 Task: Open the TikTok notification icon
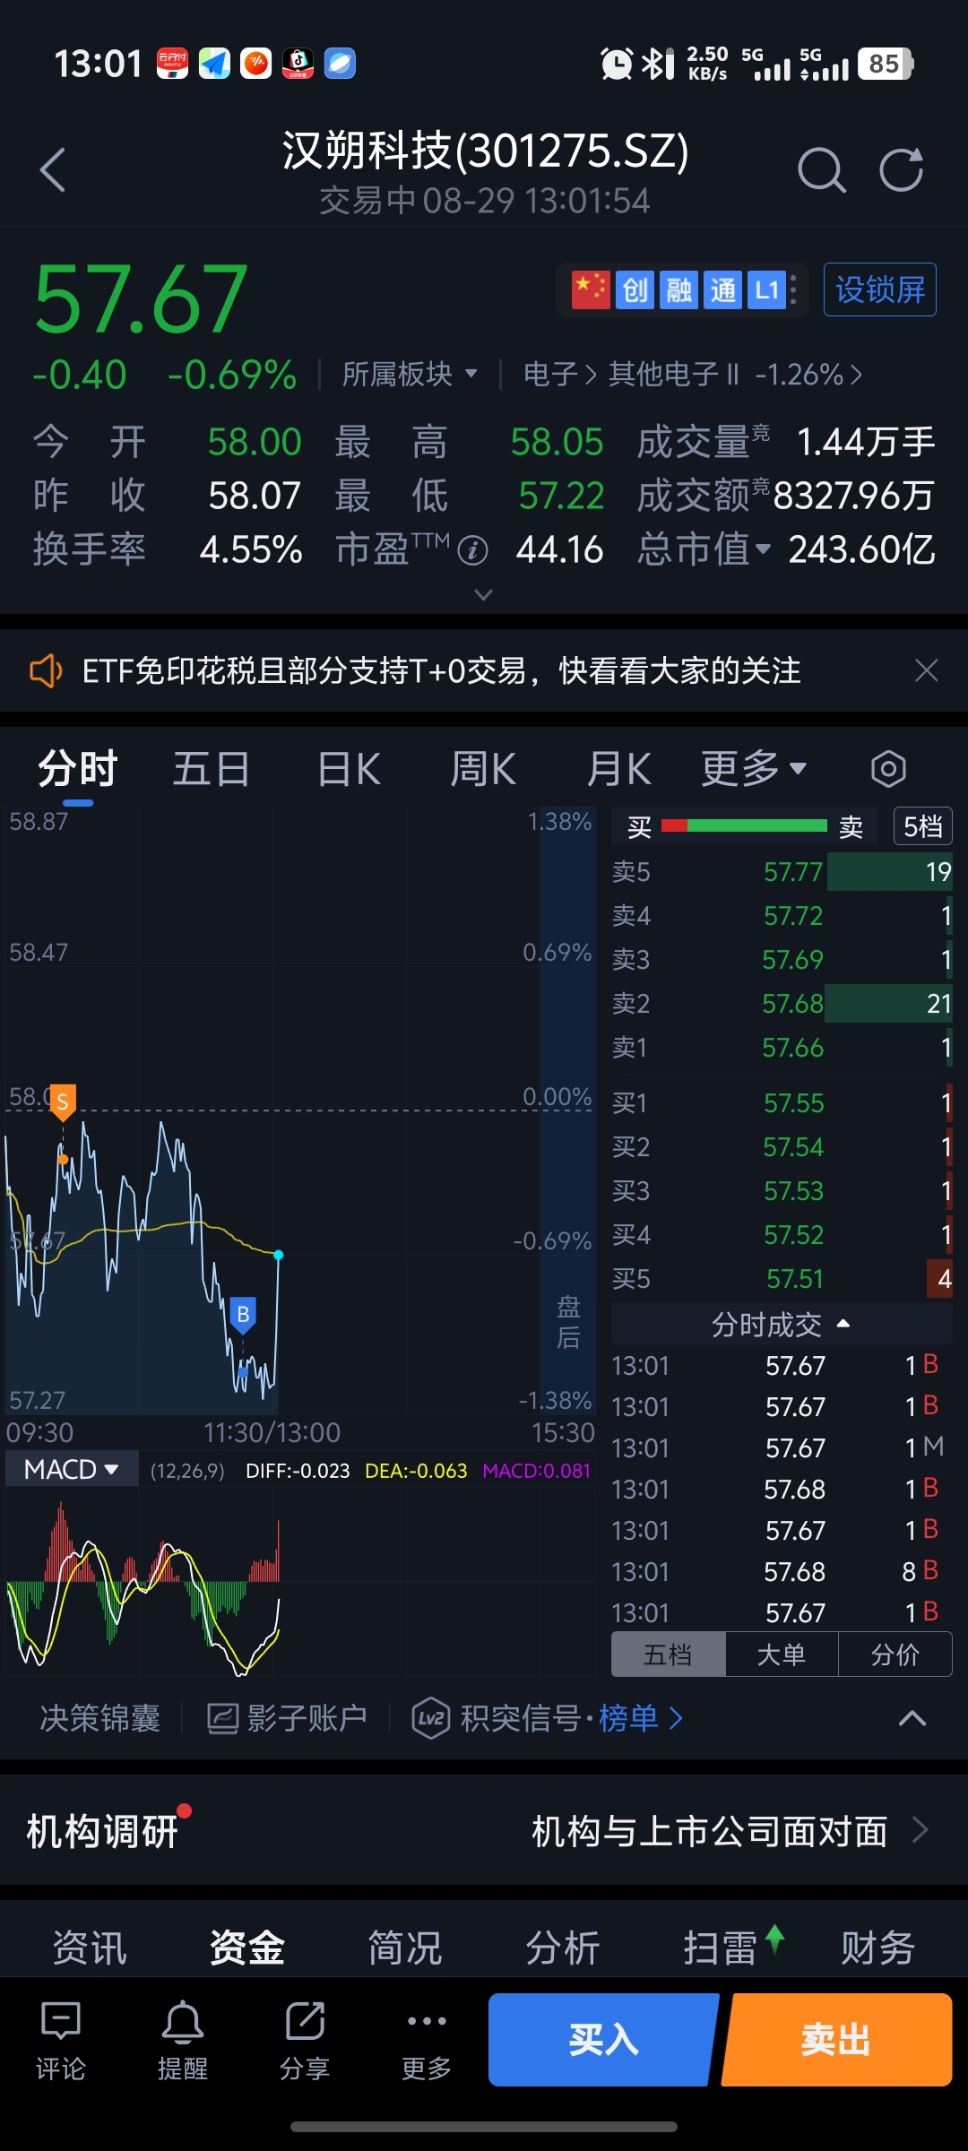(x=298, y=64)
